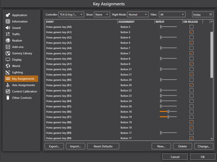
Task: Click the Information list icon
Action: (x=8, y=21)
